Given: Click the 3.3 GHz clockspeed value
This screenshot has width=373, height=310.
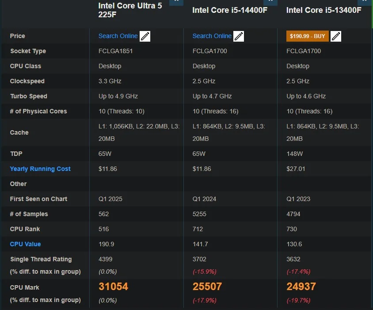Looking at the screenshot, I should click(x=110, y=81).
